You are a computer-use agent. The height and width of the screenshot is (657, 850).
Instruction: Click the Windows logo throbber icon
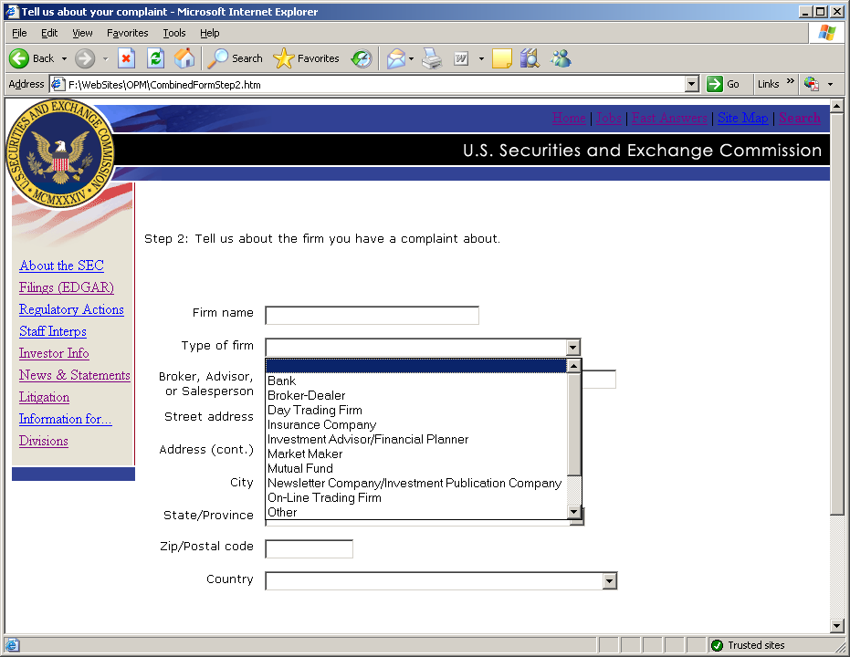click(x=827, y=33)
